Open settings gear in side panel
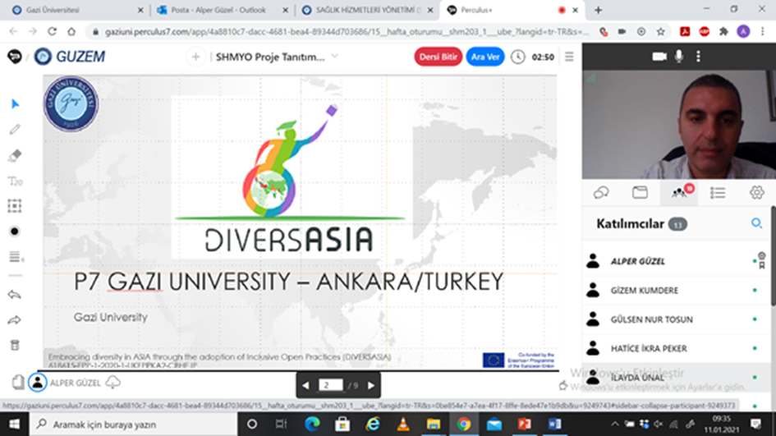Image resolution: width=776 pixels, height=436 pixels. (x=756, y=193)
